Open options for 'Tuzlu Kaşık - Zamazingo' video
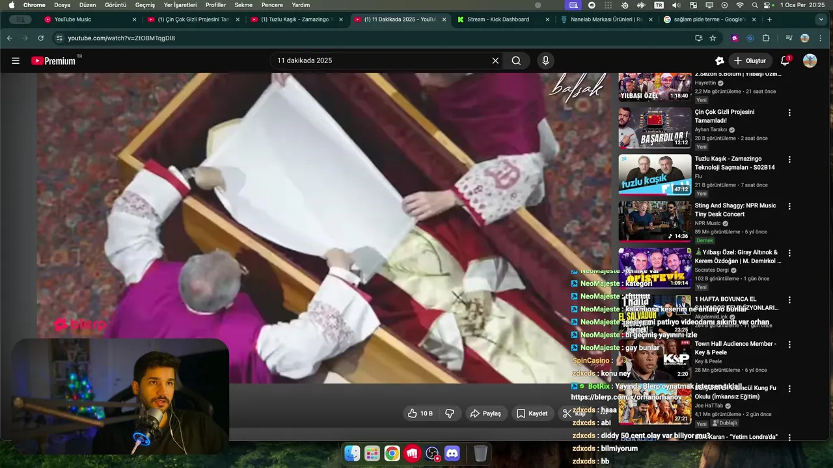 (x=789, y=159)
